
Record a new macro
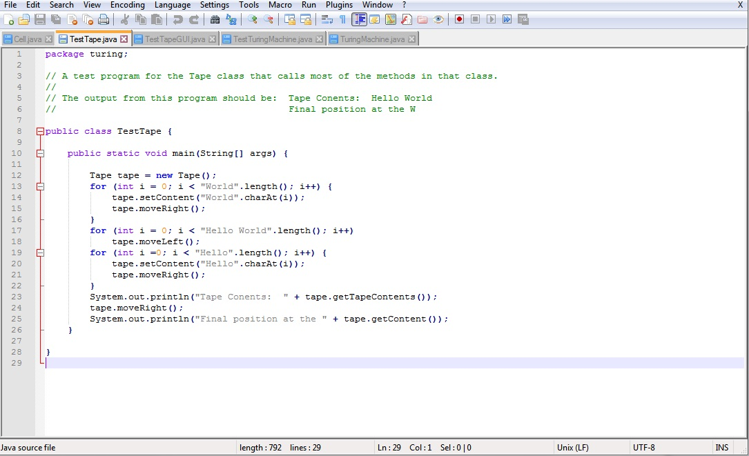(x=460, y=19)
